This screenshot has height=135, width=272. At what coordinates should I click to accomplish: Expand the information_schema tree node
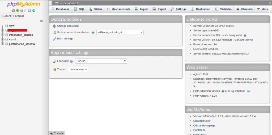[2, 35]
